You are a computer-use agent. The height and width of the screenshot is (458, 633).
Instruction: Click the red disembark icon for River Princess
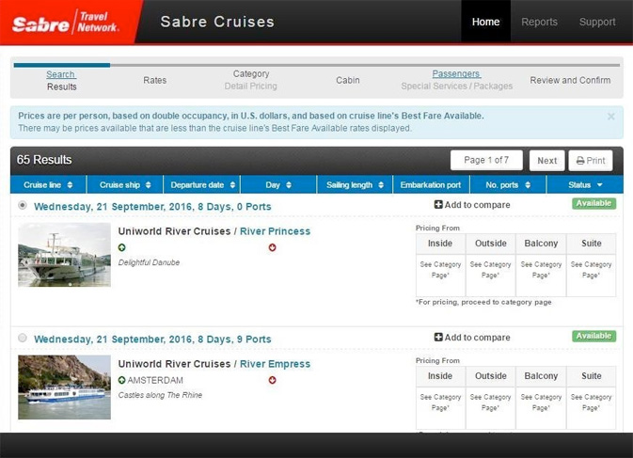[272, 247]
